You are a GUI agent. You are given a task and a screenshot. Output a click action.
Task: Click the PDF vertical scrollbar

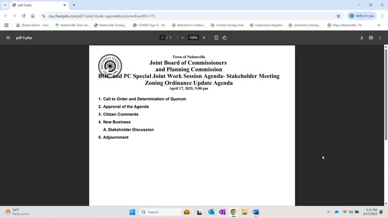[x=386, y=95]
